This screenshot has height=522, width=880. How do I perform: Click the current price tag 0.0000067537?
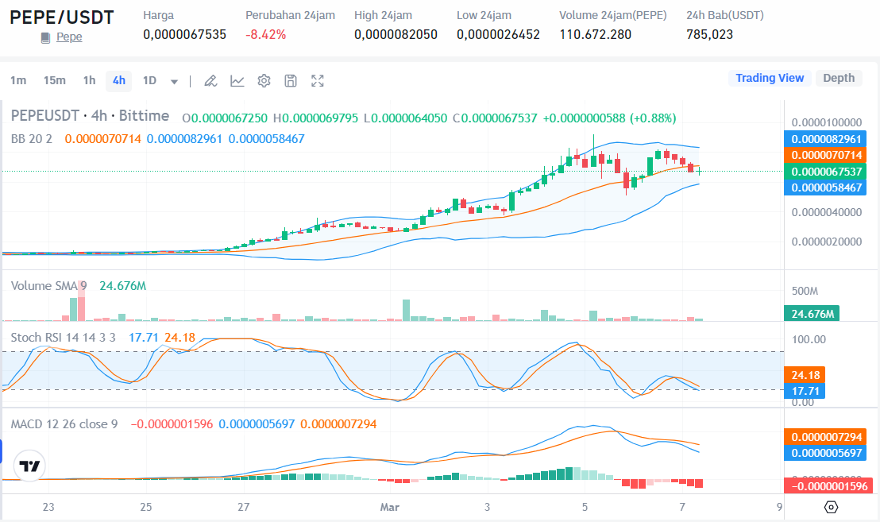tap(826, 171)
